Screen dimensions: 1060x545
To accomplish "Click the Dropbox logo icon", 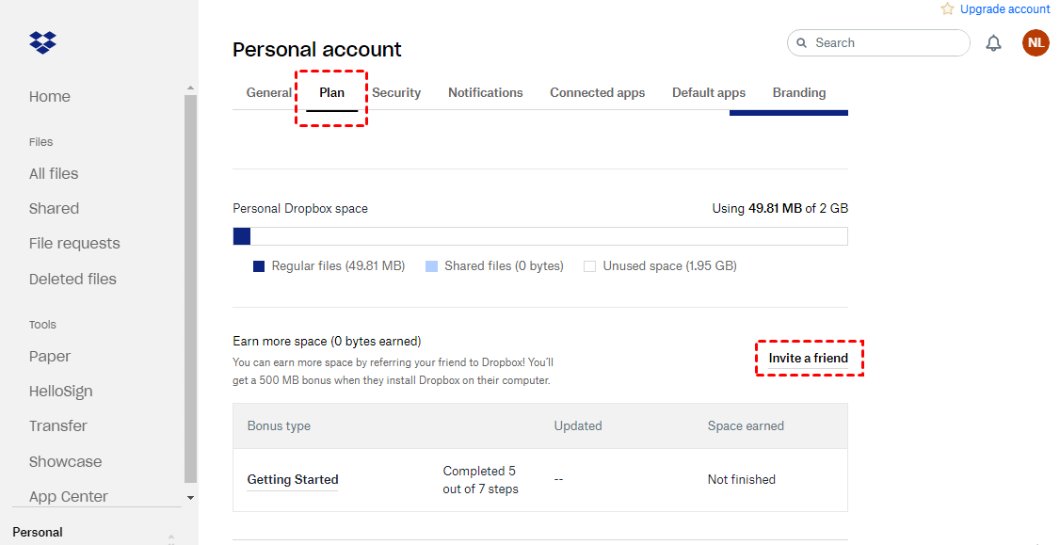I will [x=42, y=42].
